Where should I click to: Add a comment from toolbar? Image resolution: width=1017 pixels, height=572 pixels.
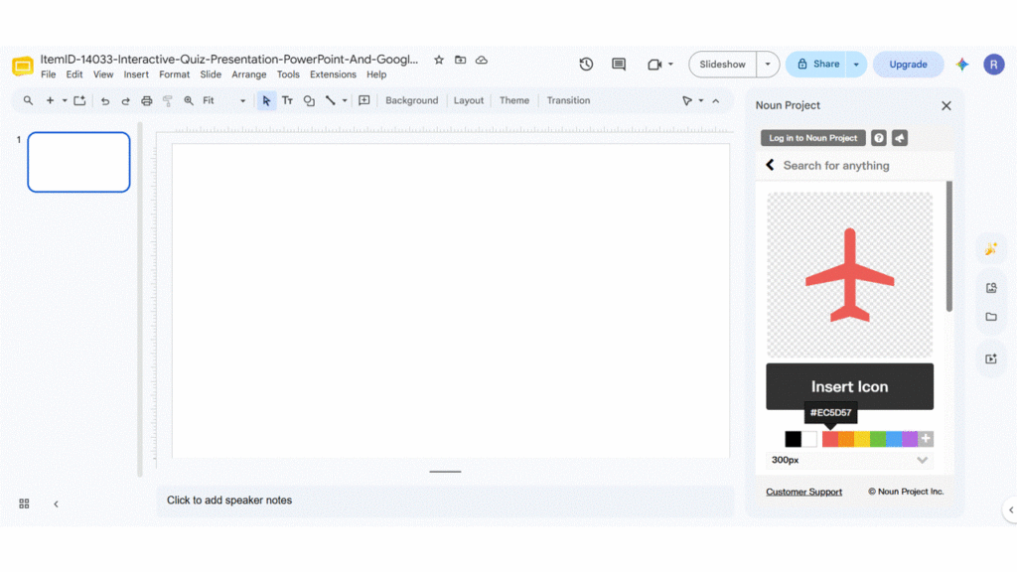[364, 100]
